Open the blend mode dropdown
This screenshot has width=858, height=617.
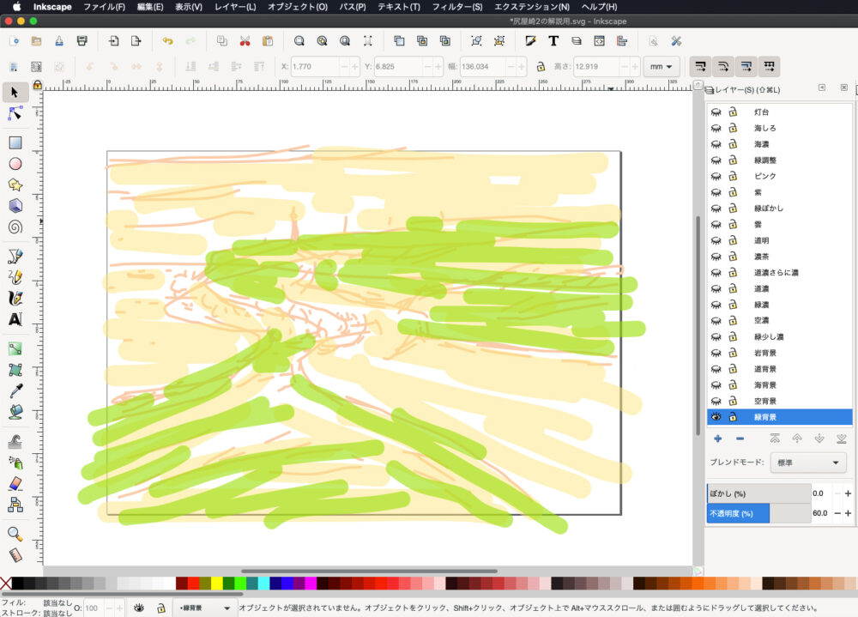pyautogui.click(x=808, y=463)
